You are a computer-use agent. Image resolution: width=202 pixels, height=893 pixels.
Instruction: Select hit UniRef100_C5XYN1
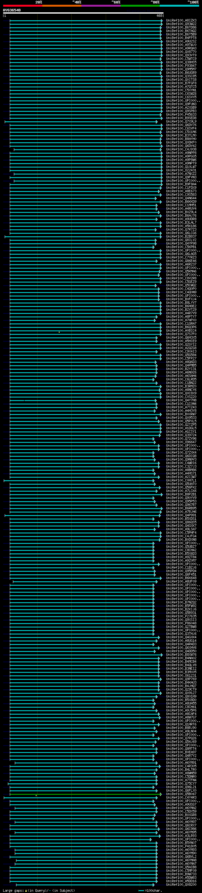(181, 90)
